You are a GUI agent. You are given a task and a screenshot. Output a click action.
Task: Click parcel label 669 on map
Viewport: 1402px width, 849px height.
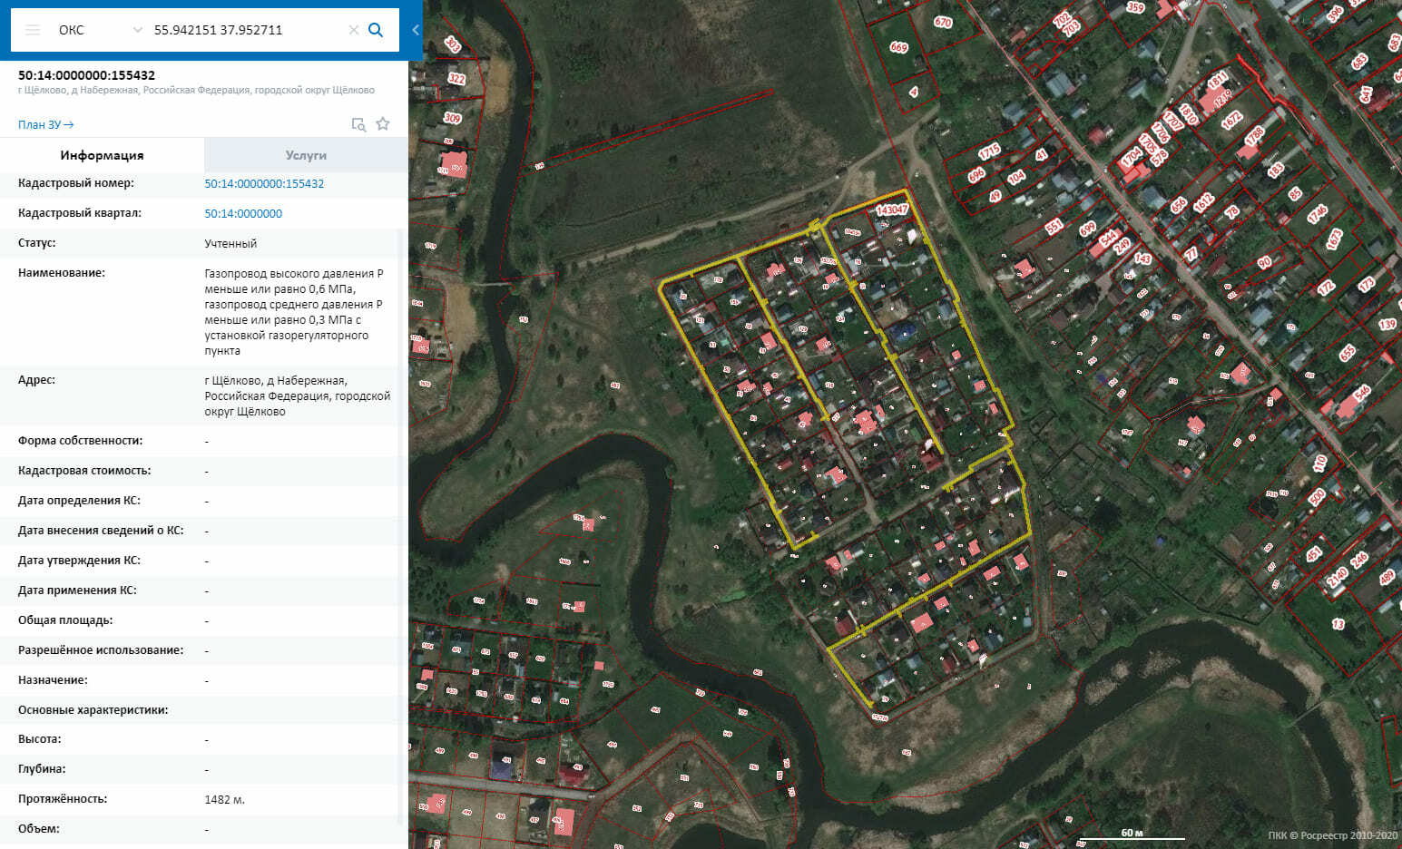898,47
